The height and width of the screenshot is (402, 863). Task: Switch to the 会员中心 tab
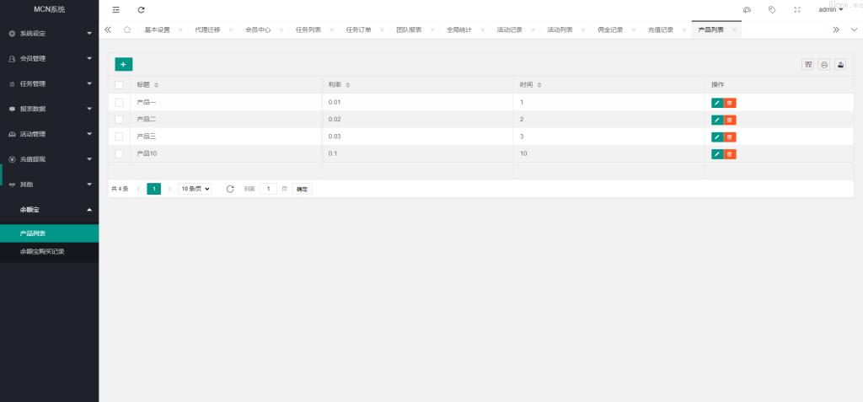(x=257, y=29)
